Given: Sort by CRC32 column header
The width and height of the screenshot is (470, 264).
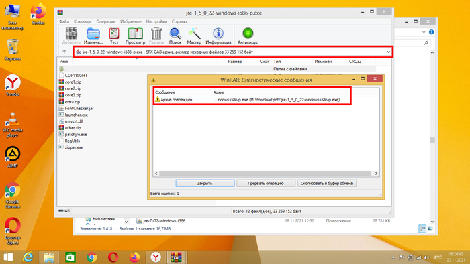Looking at the screenshot, I should 355,61.
